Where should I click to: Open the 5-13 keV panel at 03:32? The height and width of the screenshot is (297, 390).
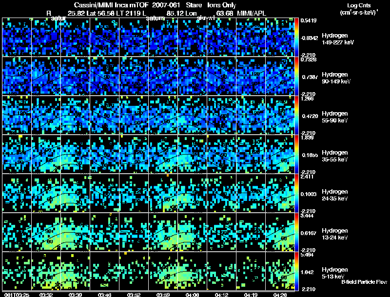pos(46,271)
